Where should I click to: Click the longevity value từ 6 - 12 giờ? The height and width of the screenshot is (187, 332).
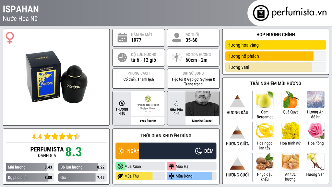click(144, 60)
